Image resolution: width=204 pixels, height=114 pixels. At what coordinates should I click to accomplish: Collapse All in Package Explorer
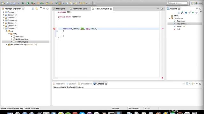tap(33, 9)
